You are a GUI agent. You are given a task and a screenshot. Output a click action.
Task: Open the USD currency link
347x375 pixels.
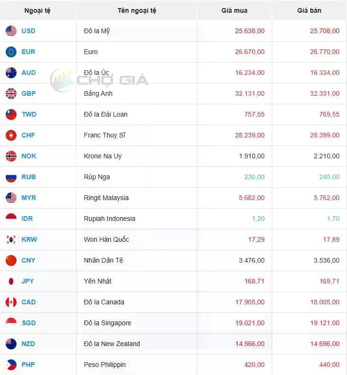click(28, 31)
